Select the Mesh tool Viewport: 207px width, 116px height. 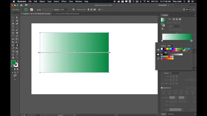[x=13, y=45]
